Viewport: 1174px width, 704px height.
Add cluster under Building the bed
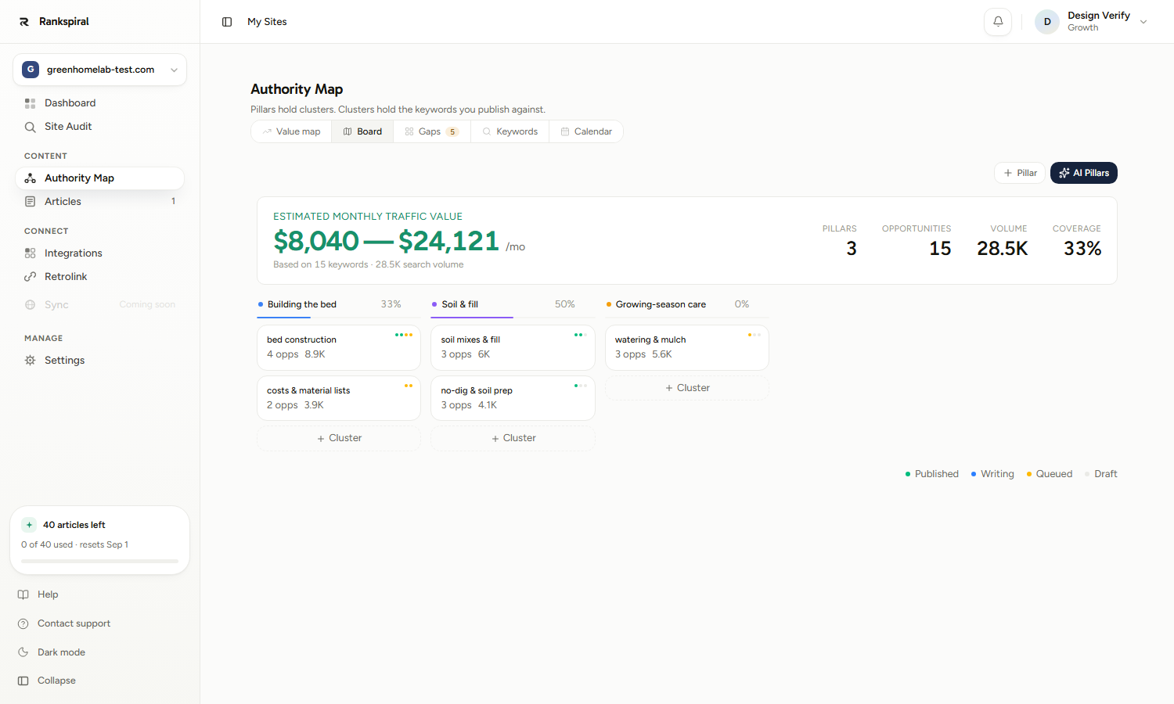tap(339, 438)
